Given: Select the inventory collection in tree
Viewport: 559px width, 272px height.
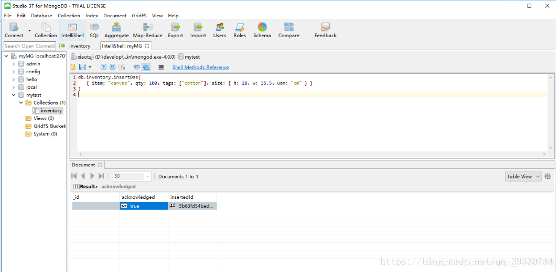Looking at the screenshot, I should coord(51,110).
